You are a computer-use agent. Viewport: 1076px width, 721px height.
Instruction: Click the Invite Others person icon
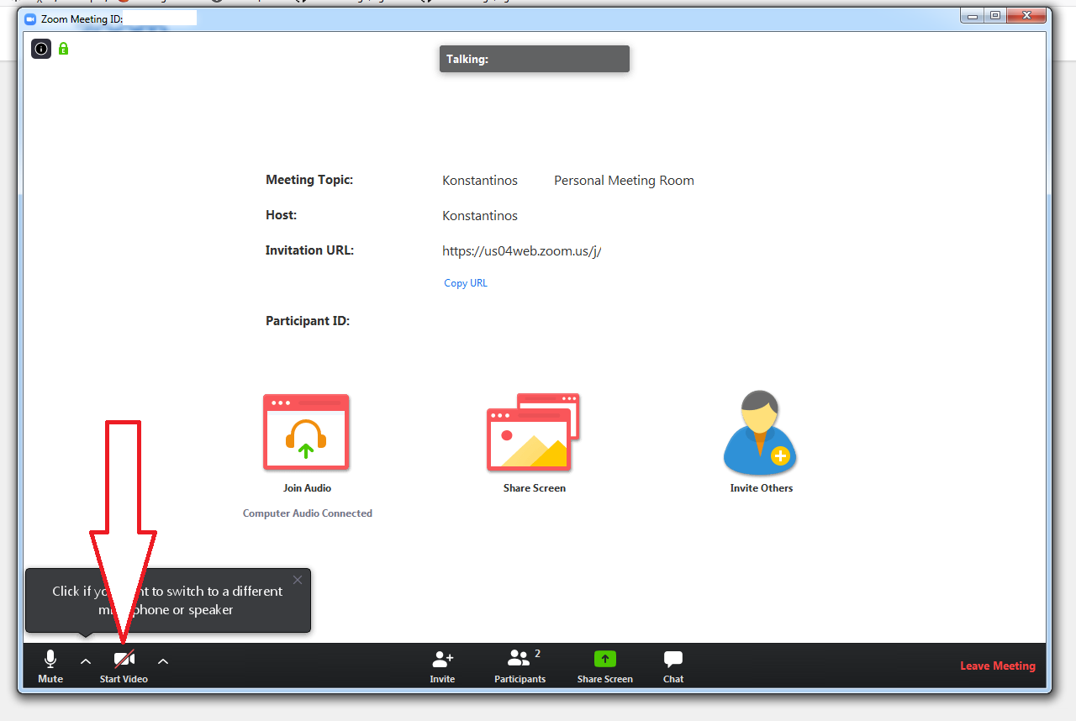(760, 432)
